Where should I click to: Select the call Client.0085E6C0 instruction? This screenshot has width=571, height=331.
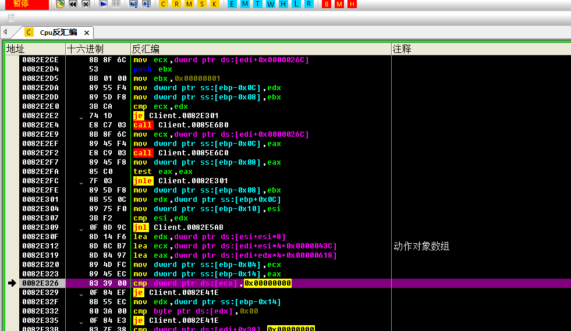click(180, 153)
